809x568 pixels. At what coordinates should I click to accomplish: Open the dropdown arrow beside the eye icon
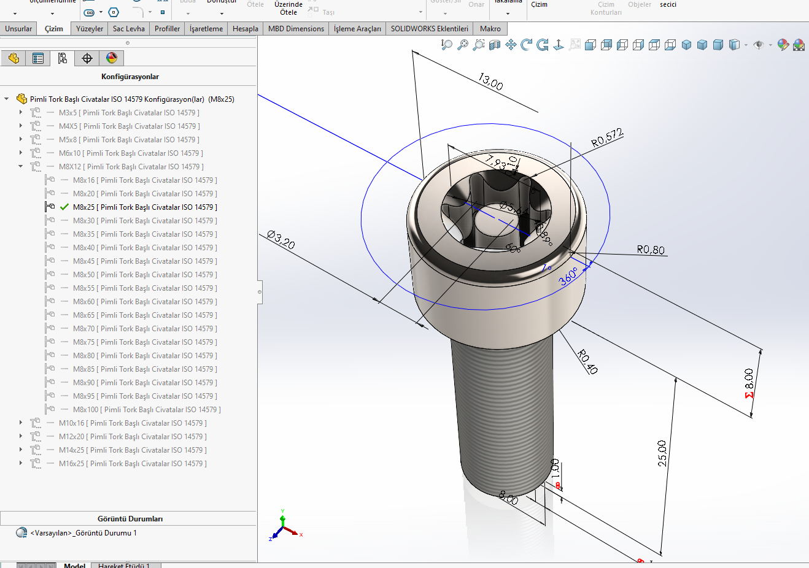click(x=770, y=45)
